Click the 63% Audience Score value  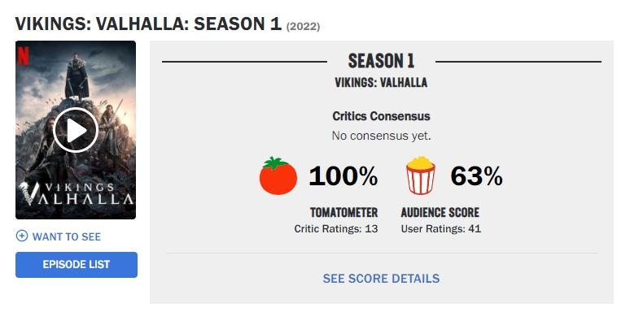click(x=476, y=175)
